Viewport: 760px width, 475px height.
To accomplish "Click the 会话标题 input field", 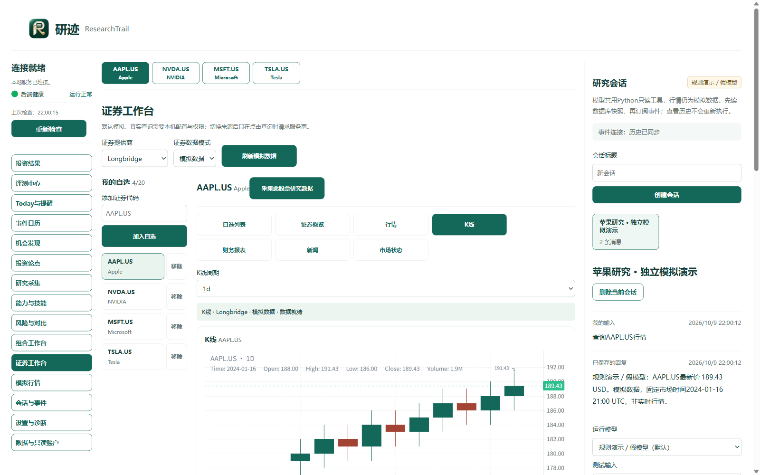I will tap(666, 173).
